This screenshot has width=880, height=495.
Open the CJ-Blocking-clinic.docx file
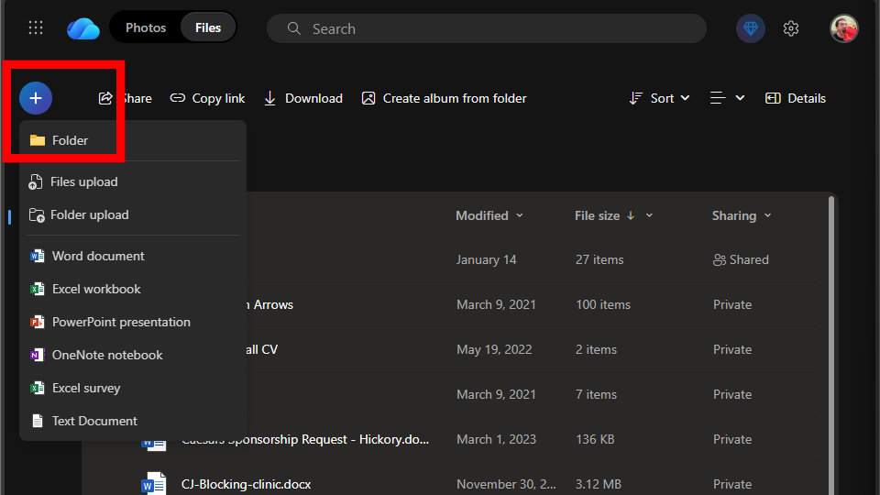[247, 484]
